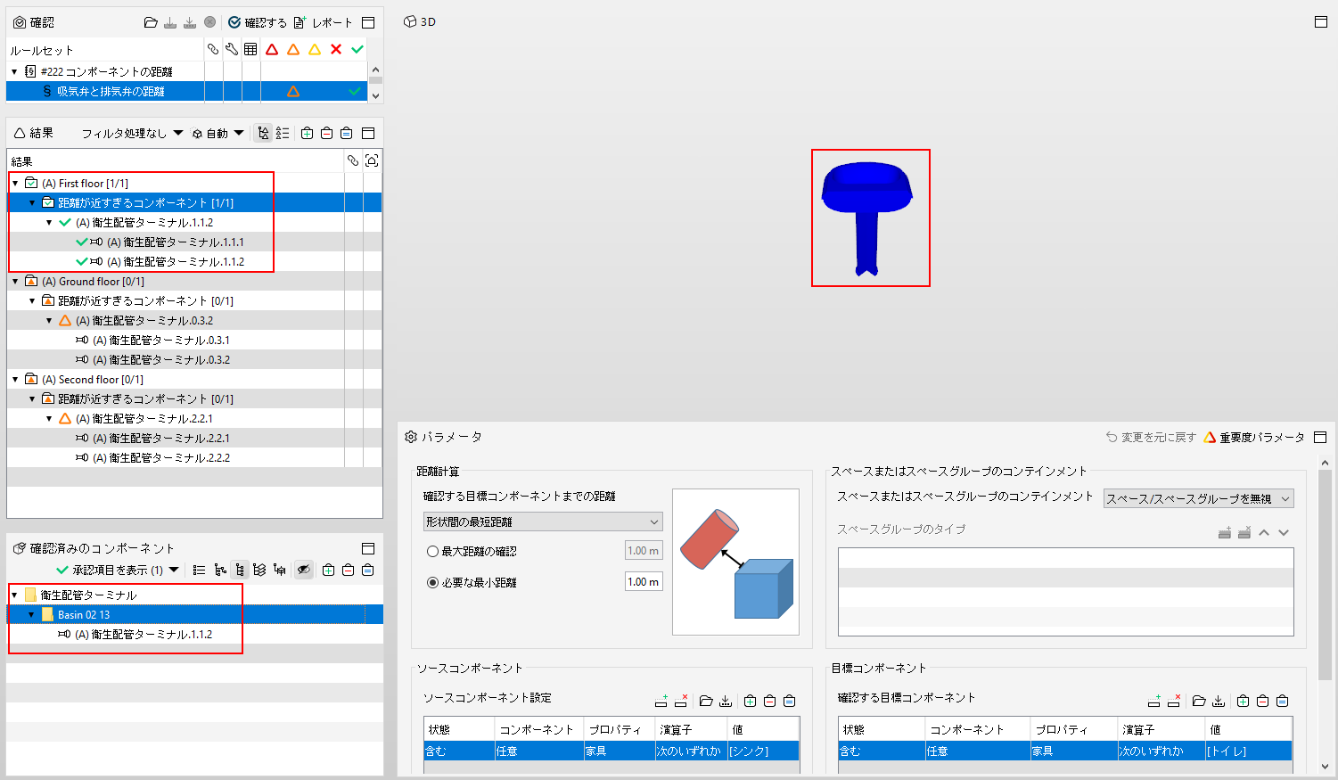This screenshot has height=780, width=1338.
Task: Collapse the (A) Ground floor [0/1] node
Action: pos(15,281)
